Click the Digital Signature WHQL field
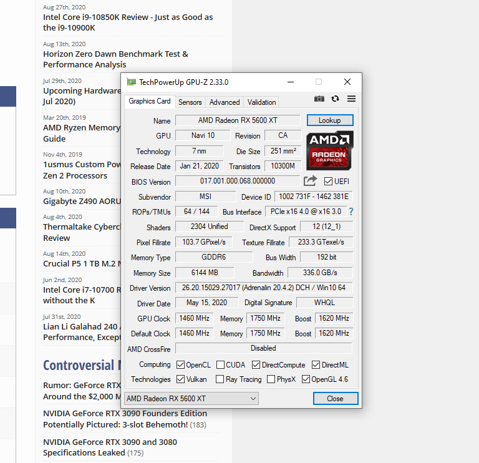Screen dimensions: 479x463 (x=325, y=303)
